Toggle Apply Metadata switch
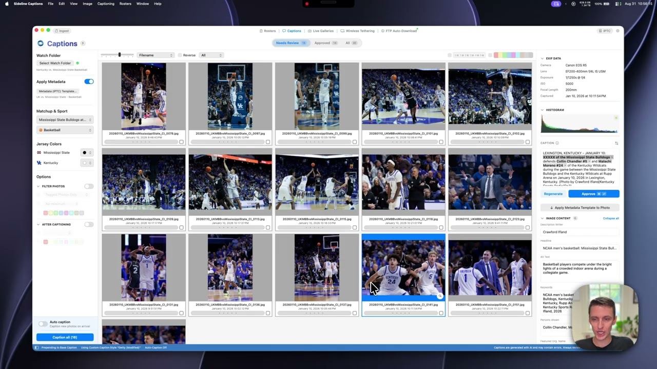 pos(89,81)
